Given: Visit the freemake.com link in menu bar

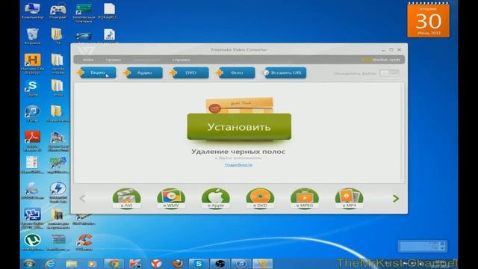Looking at the screenshot, I should coord(381,60).
